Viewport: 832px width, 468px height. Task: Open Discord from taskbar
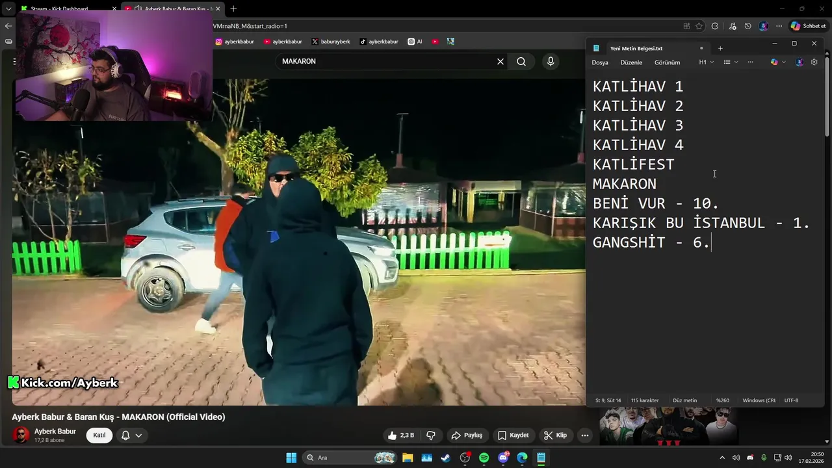[x=503, y=458]
